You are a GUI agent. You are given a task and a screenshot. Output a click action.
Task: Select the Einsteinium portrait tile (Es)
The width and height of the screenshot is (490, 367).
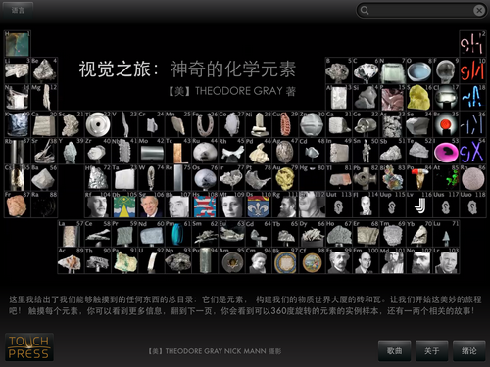(339, 260)
